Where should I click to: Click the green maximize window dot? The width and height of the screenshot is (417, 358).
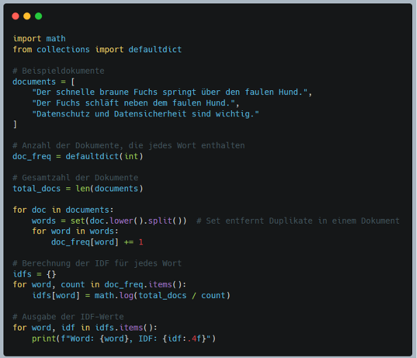39,17
